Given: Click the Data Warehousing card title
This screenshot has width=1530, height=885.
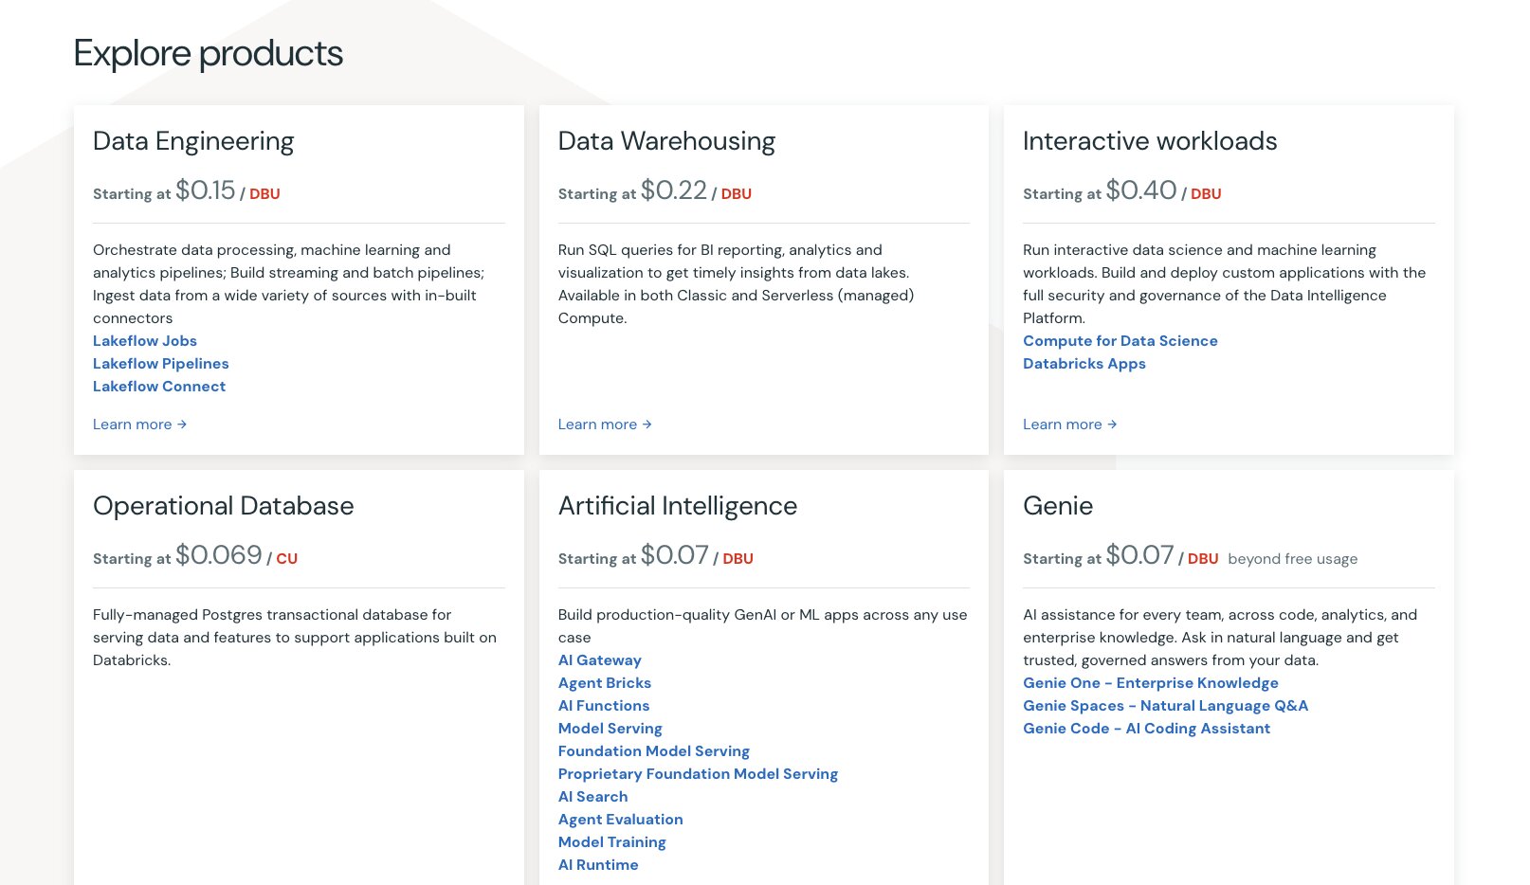Looking at the screenshot, I should point(666,141).
